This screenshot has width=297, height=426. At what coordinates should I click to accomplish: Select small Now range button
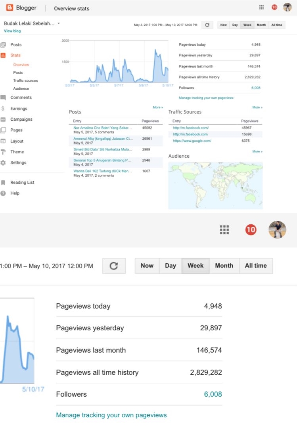coord(224,25)
